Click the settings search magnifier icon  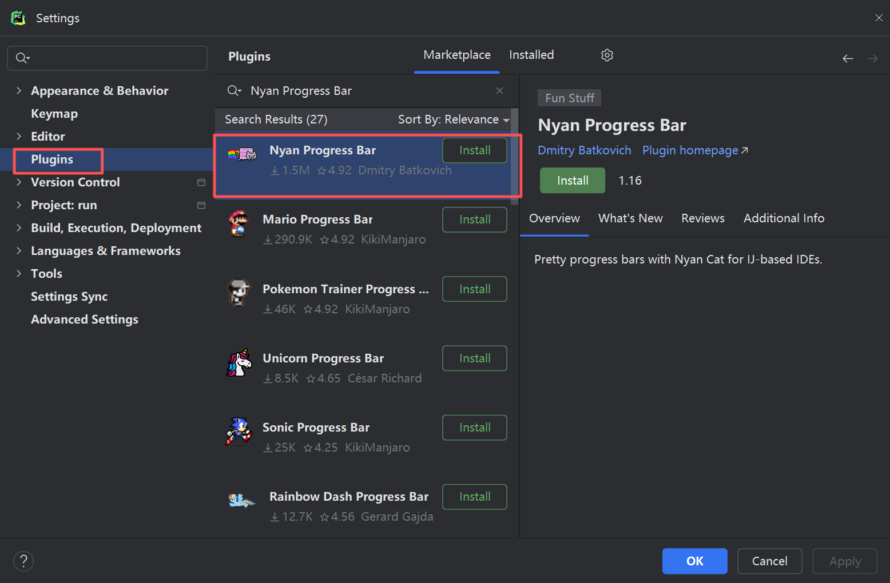pos(23,58)
